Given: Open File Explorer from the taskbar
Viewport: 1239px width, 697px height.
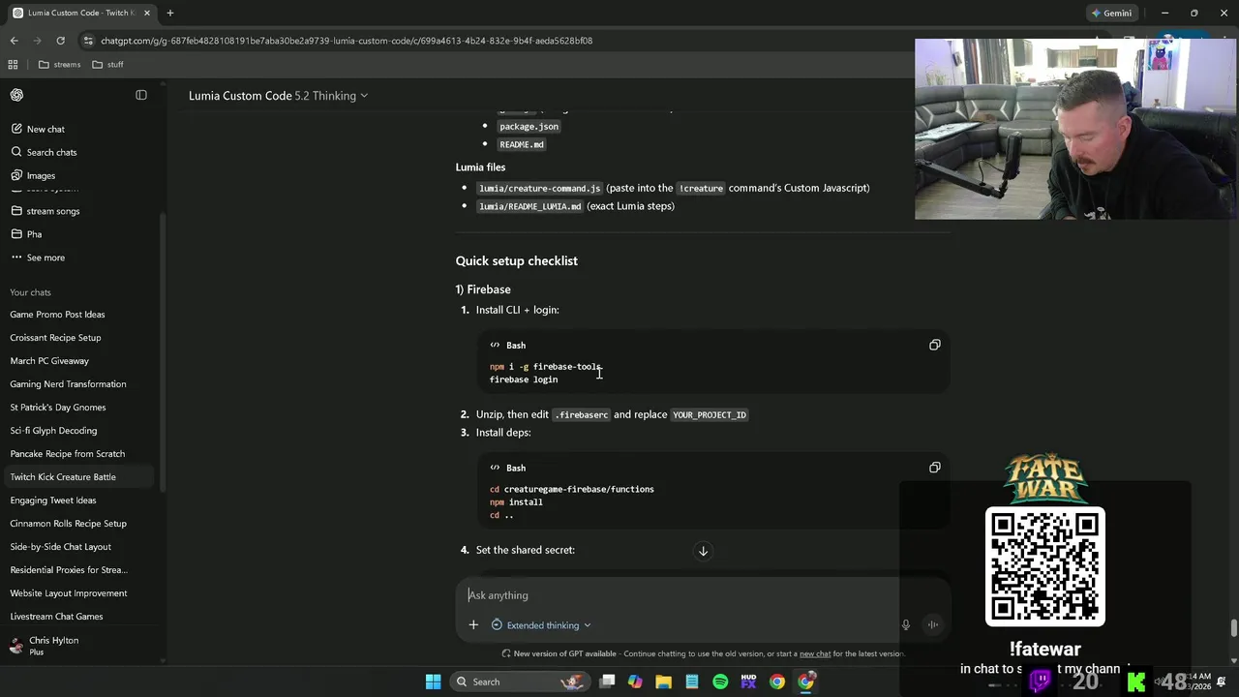Looking at the screenshot, I should [x=663, y=682].
